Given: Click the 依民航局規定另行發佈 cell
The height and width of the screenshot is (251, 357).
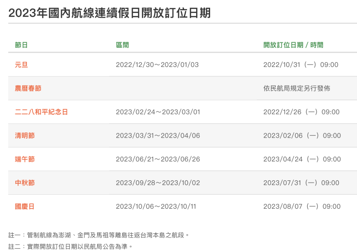Looking at the screenshot, I should [297, 88].
